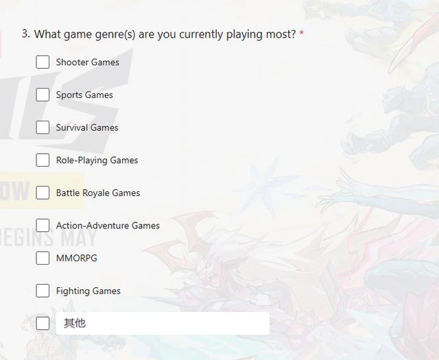Click the 'MMORPG' option label

(x=77, y=259)
